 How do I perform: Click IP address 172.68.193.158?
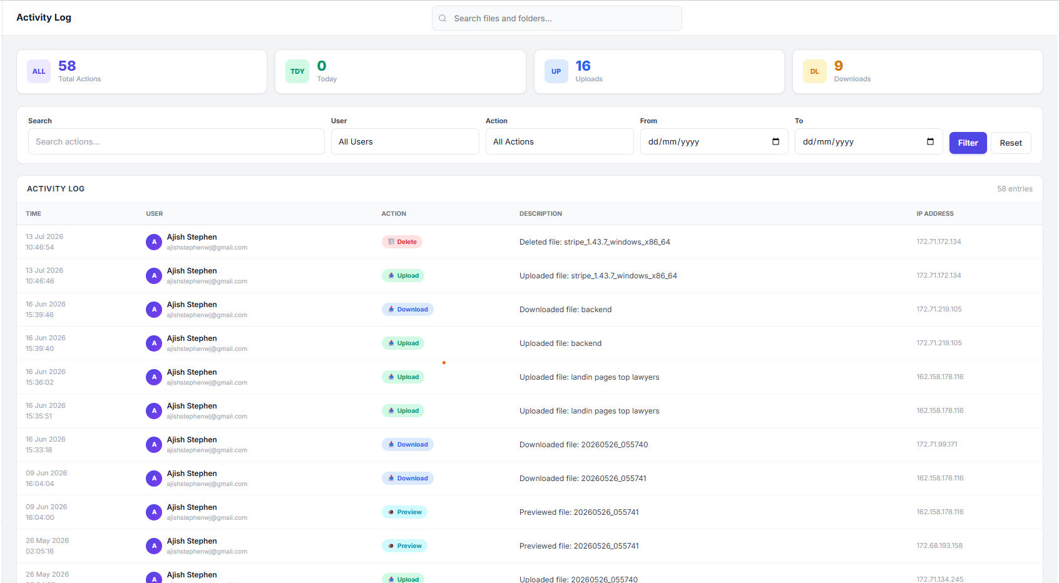click(939, 545)
